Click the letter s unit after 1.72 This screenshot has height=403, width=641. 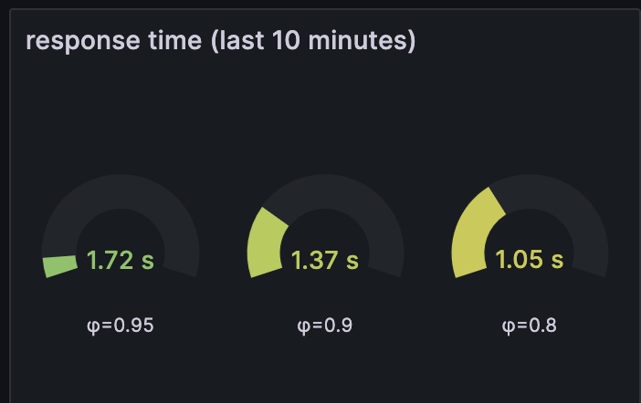pyautogui.click(x=148, y=262)
